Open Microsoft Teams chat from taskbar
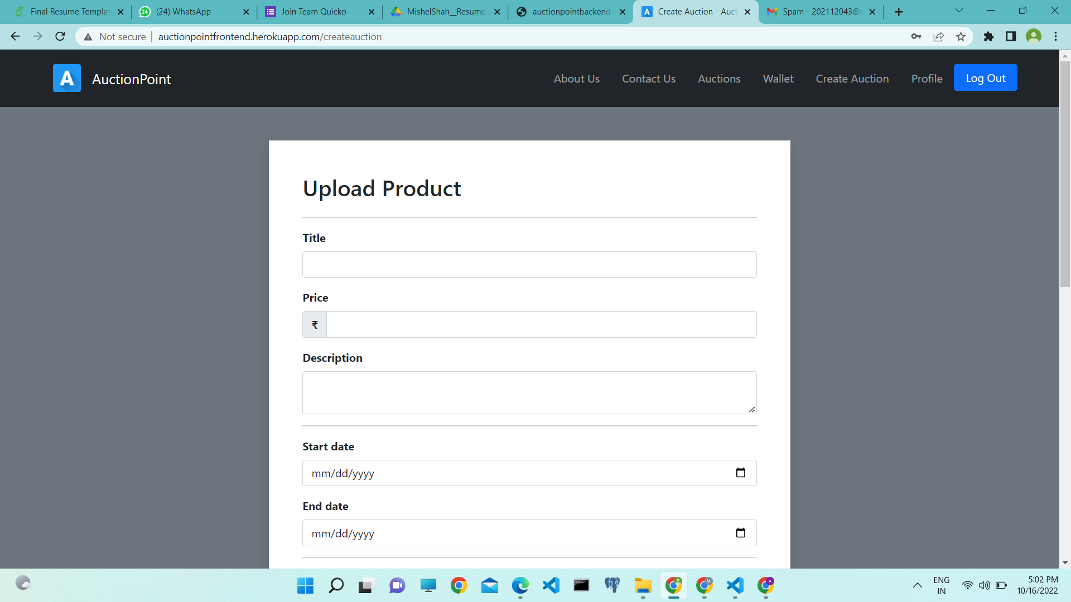The height and width of the screenshot is (602, 1071). coord(397,586)
